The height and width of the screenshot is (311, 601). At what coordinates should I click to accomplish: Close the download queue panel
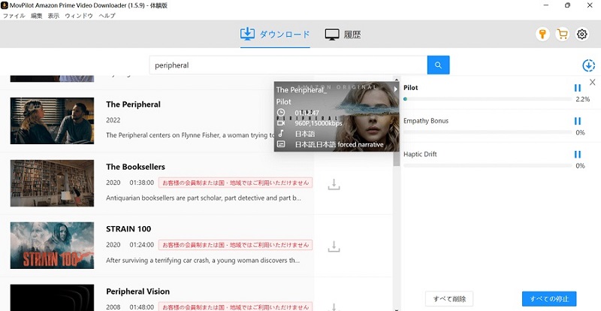tap(593, 82)
